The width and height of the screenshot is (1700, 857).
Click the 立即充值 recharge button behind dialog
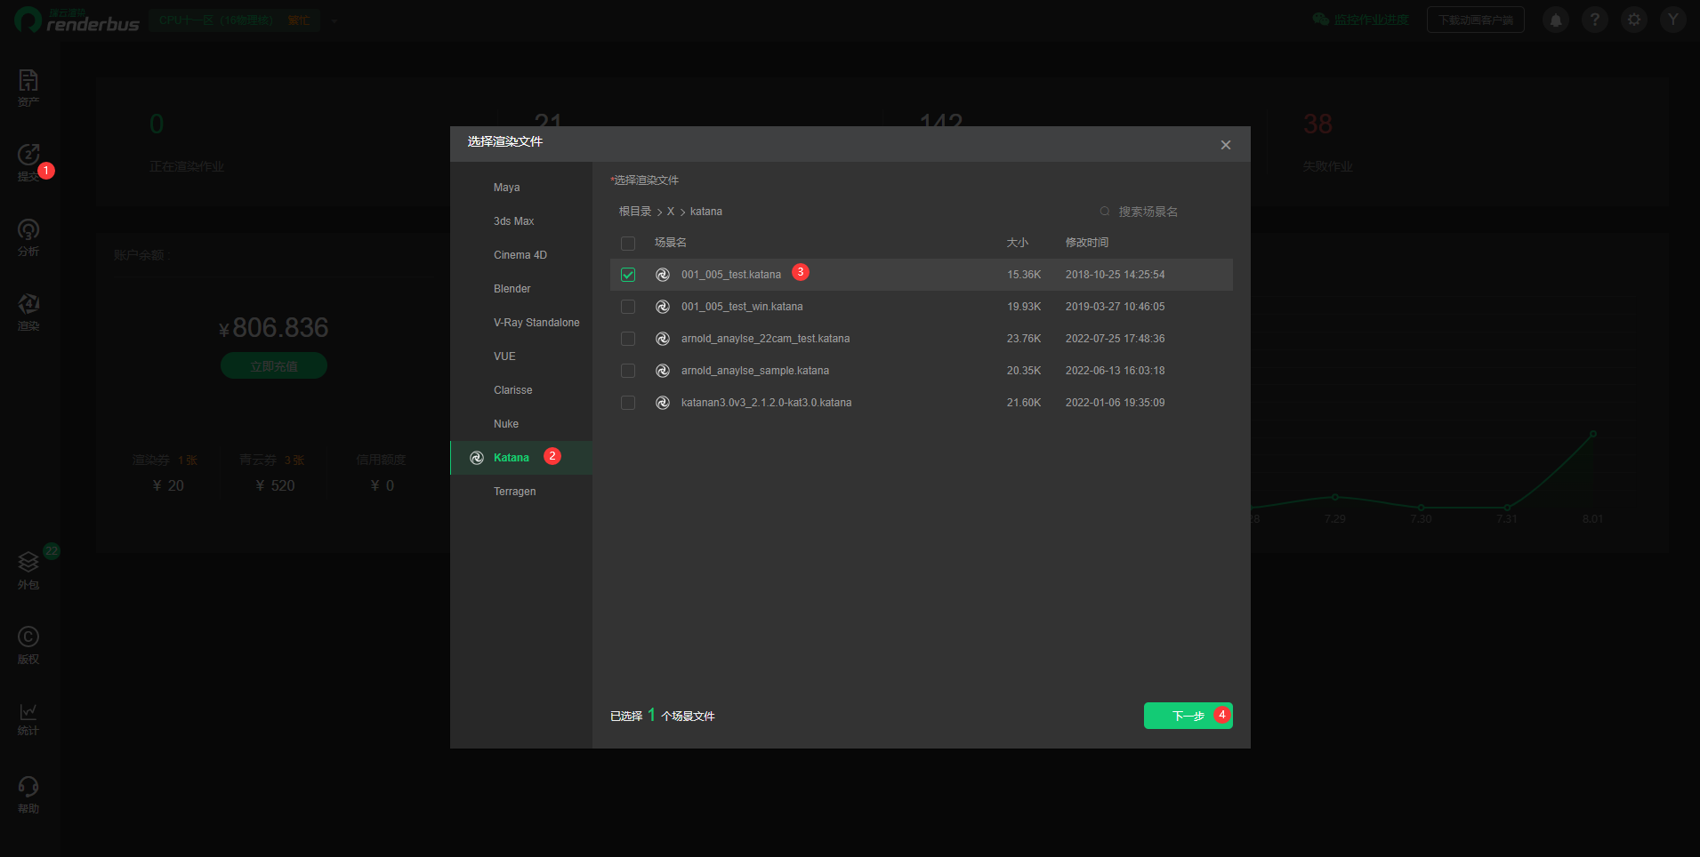click(x=274, y=366)
